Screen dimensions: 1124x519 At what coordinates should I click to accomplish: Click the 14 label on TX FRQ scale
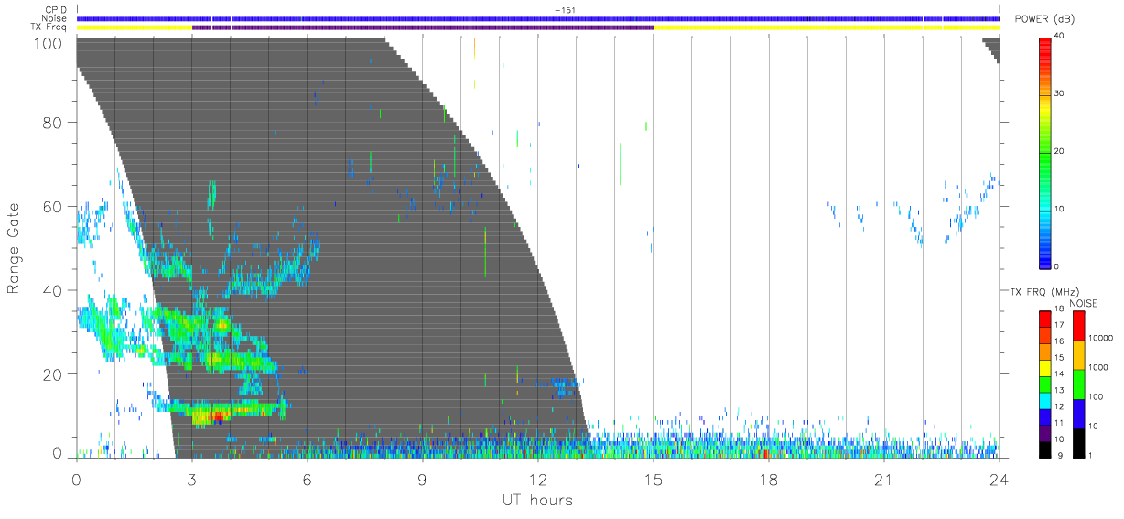pos(1060,374)
